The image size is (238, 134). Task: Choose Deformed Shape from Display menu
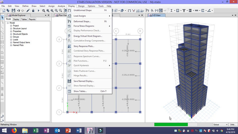pos(89,21)
